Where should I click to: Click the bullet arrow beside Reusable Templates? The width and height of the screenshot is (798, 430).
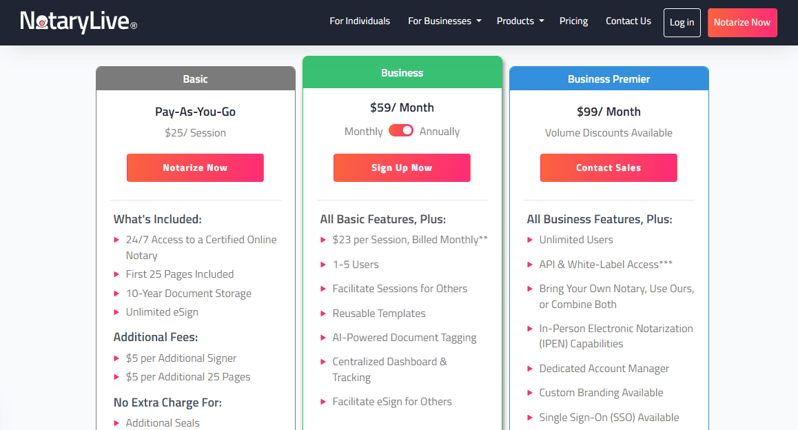point(323,314)
